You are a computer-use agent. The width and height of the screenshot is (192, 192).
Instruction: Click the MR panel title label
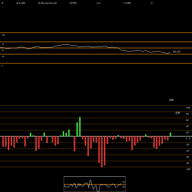pos(171,100)
